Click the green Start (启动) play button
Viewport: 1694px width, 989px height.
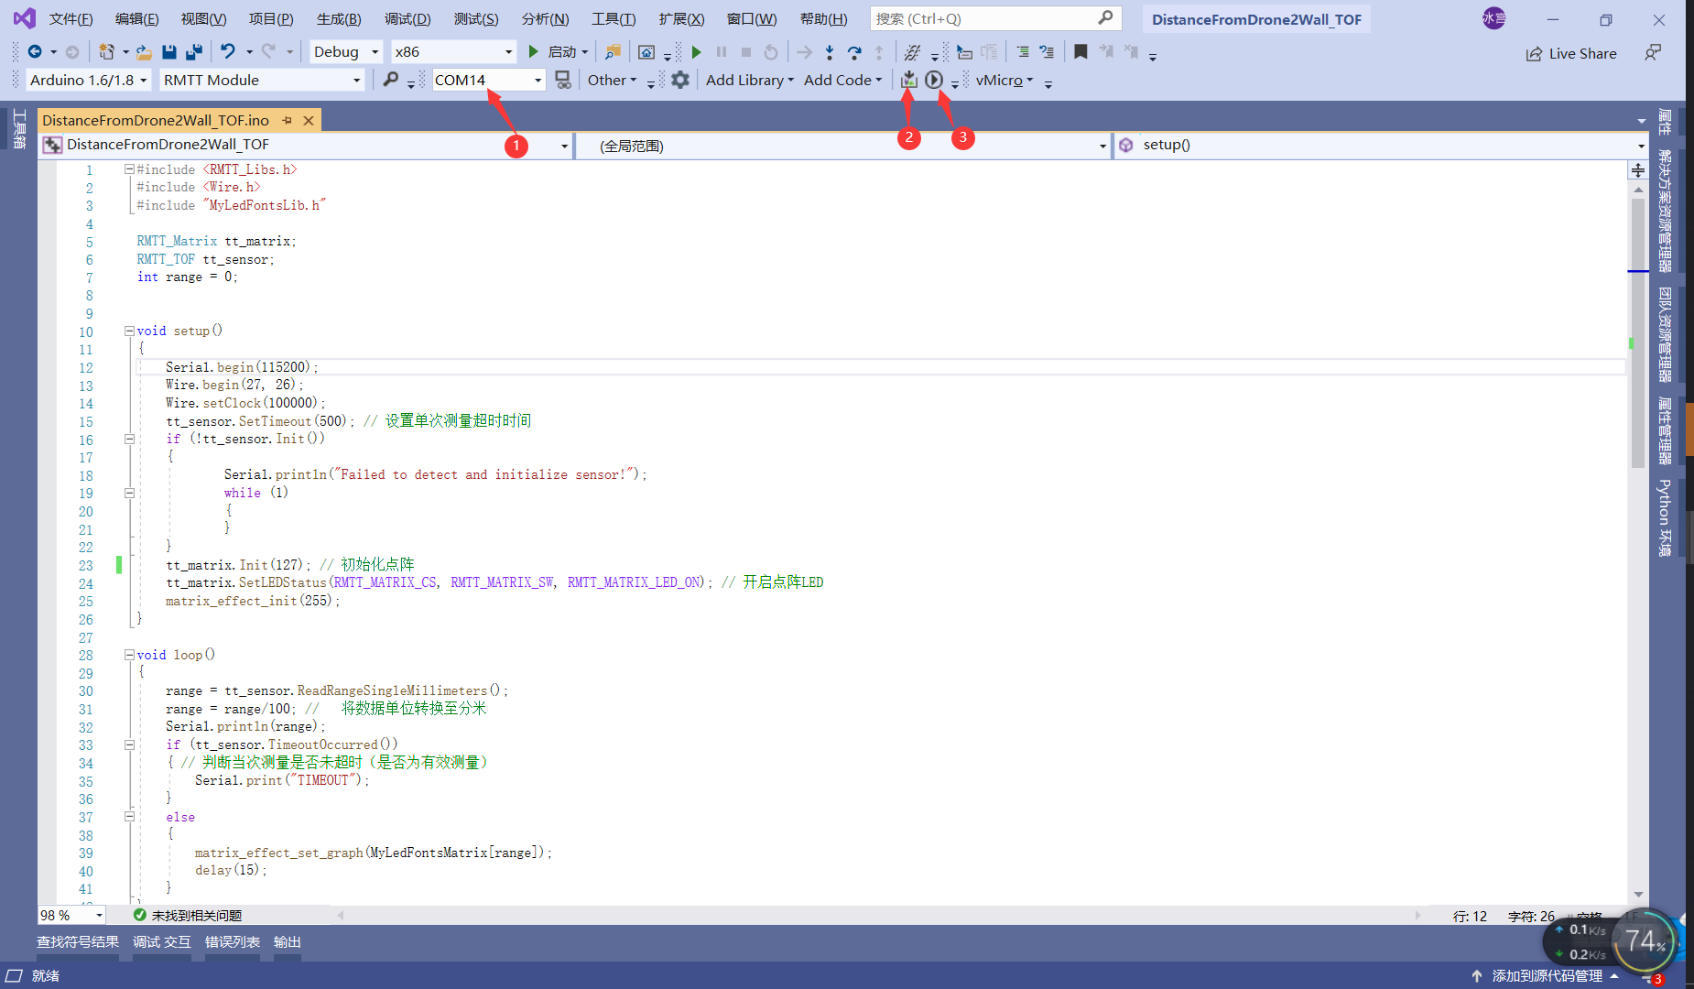534,52
